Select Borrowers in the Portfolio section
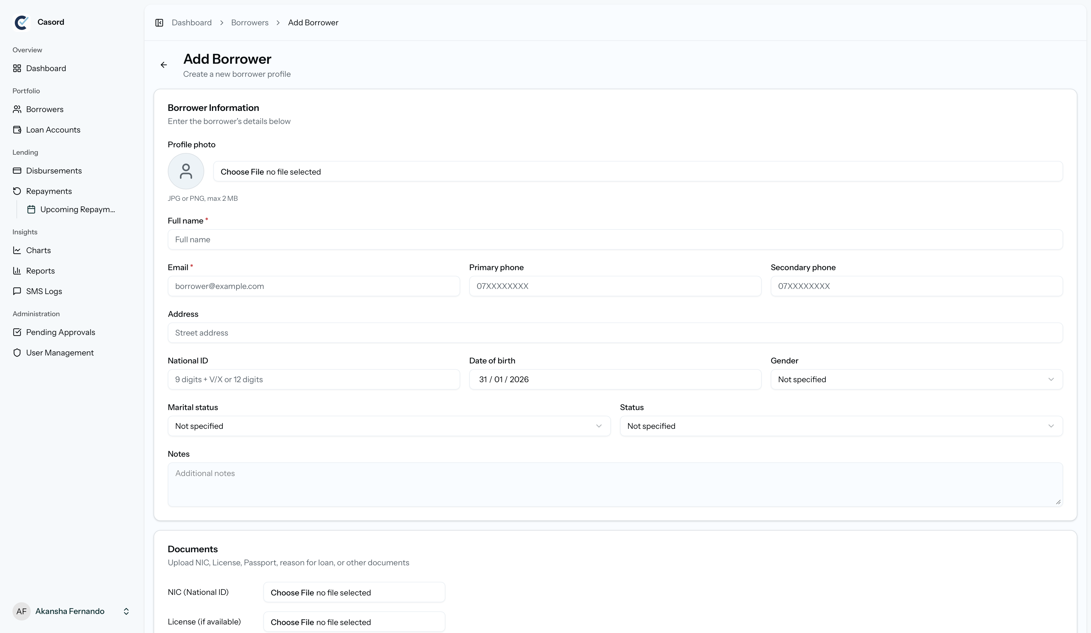This screenshot has width=1091, height=633. coord(45,109)
